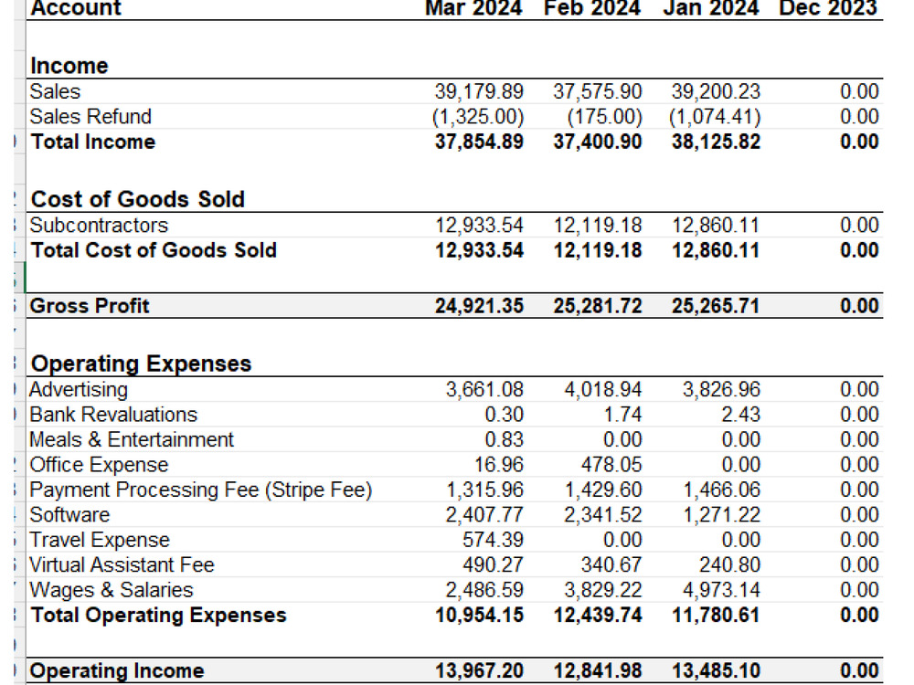The width and height of the screenshot is (914, 685).
Task: Click Stripe Fee value 1,429.60
Action: click(602, 490)
